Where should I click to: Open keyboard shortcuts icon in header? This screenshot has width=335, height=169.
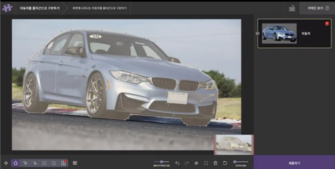coord(292,8)
